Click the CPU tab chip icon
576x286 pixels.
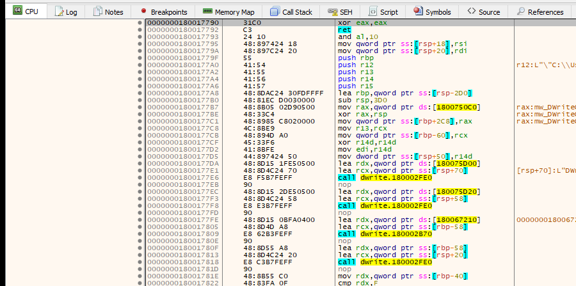point(17,11)
